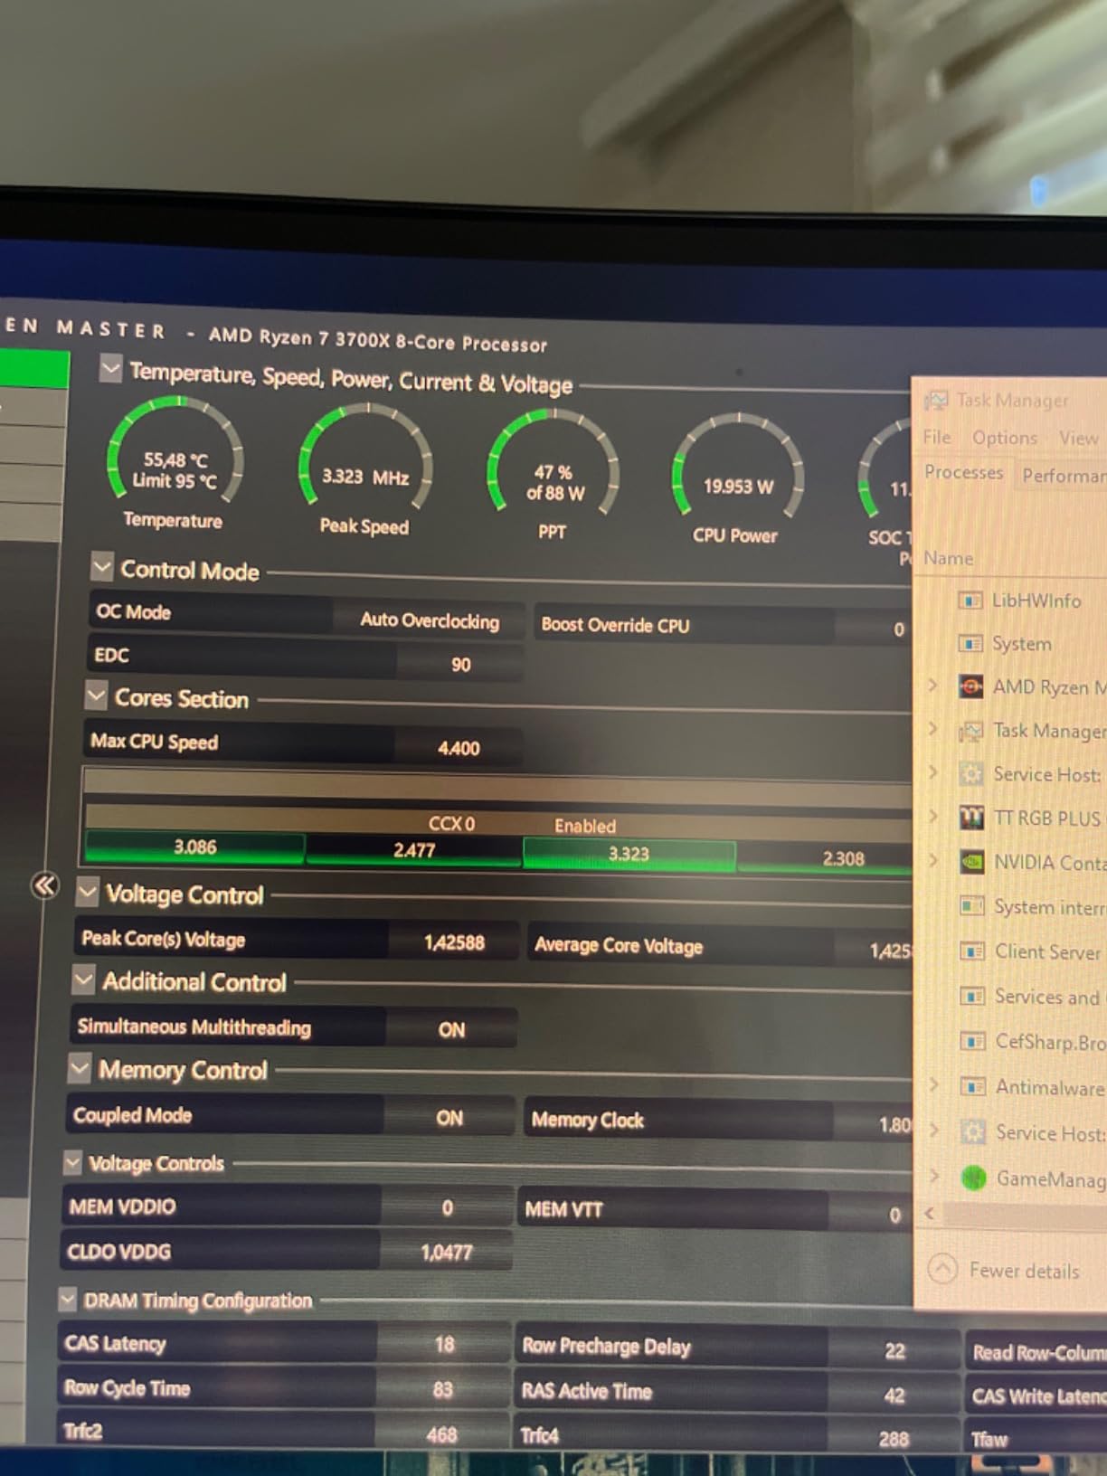Click the CefSharp.Browser process icon
The height and width of the screenshot is (1476, 1107).
click(973, 1041)
